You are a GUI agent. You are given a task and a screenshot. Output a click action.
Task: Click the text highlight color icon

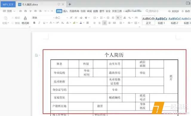(74, 23)
